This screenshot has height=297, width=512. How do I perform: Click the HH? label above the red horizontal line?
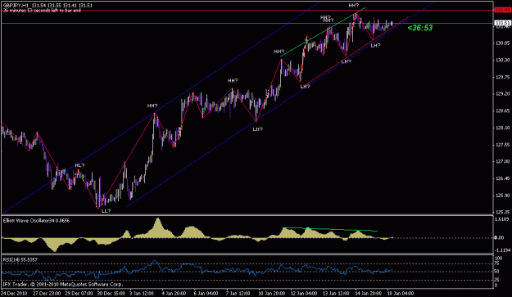point(354,6)
